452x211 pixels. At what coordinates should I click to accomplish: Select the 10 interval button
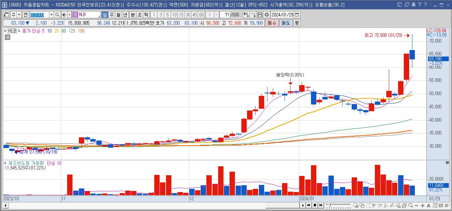(174, 15)
